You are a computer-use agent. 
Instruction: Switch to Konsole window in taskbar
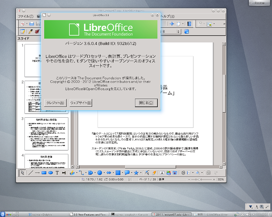[130, 215]
